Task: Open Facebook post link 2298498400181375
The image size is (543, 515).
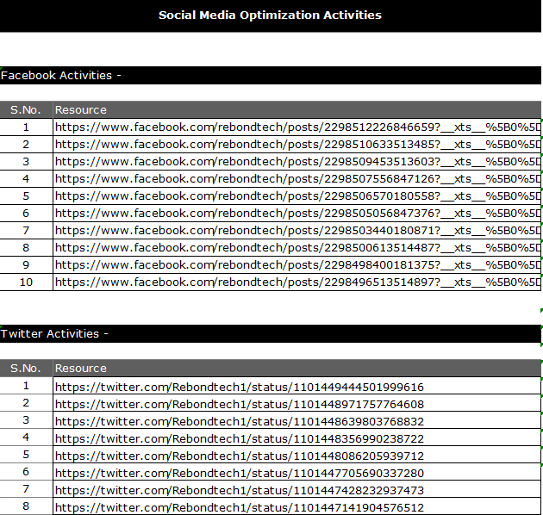Action: [x=297, y=265]
